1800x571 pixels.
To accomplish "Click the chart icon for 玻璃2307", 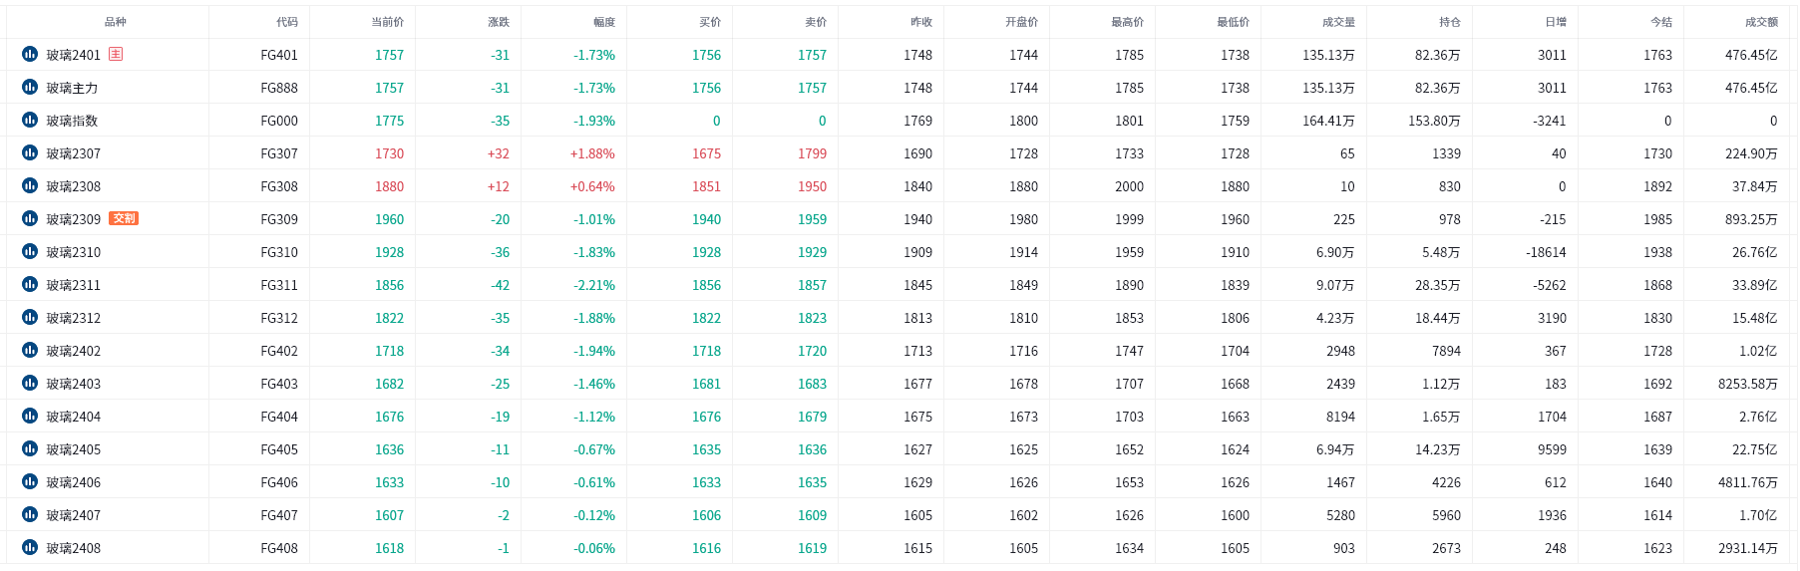I will pos(30,152).
